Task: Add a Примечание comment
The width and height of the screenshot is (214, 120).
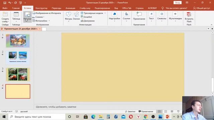Action: (x=139, y=16)
